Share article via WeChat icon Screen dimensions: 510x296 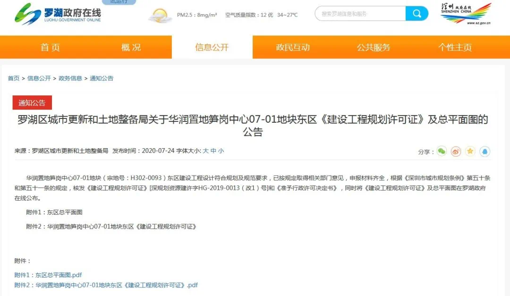point(442,151)
